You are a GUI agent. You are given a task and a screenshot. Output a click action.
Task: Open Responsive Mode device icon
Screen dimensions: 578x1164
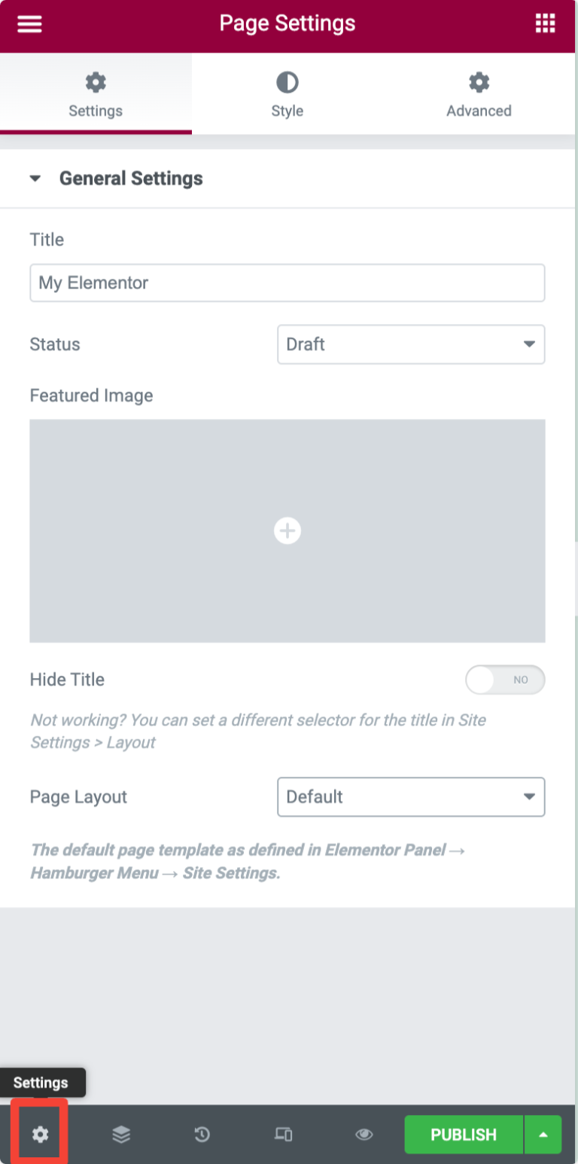(283, 1134)
